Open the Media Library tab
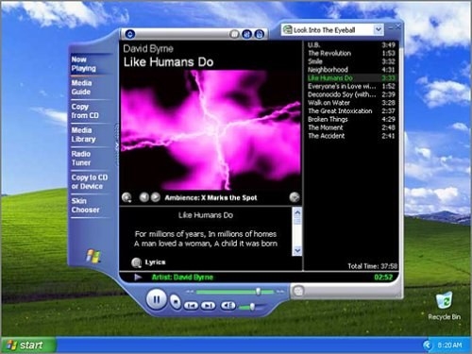The width and height of the screenshot is (472, 354). (x=83, y=135)
